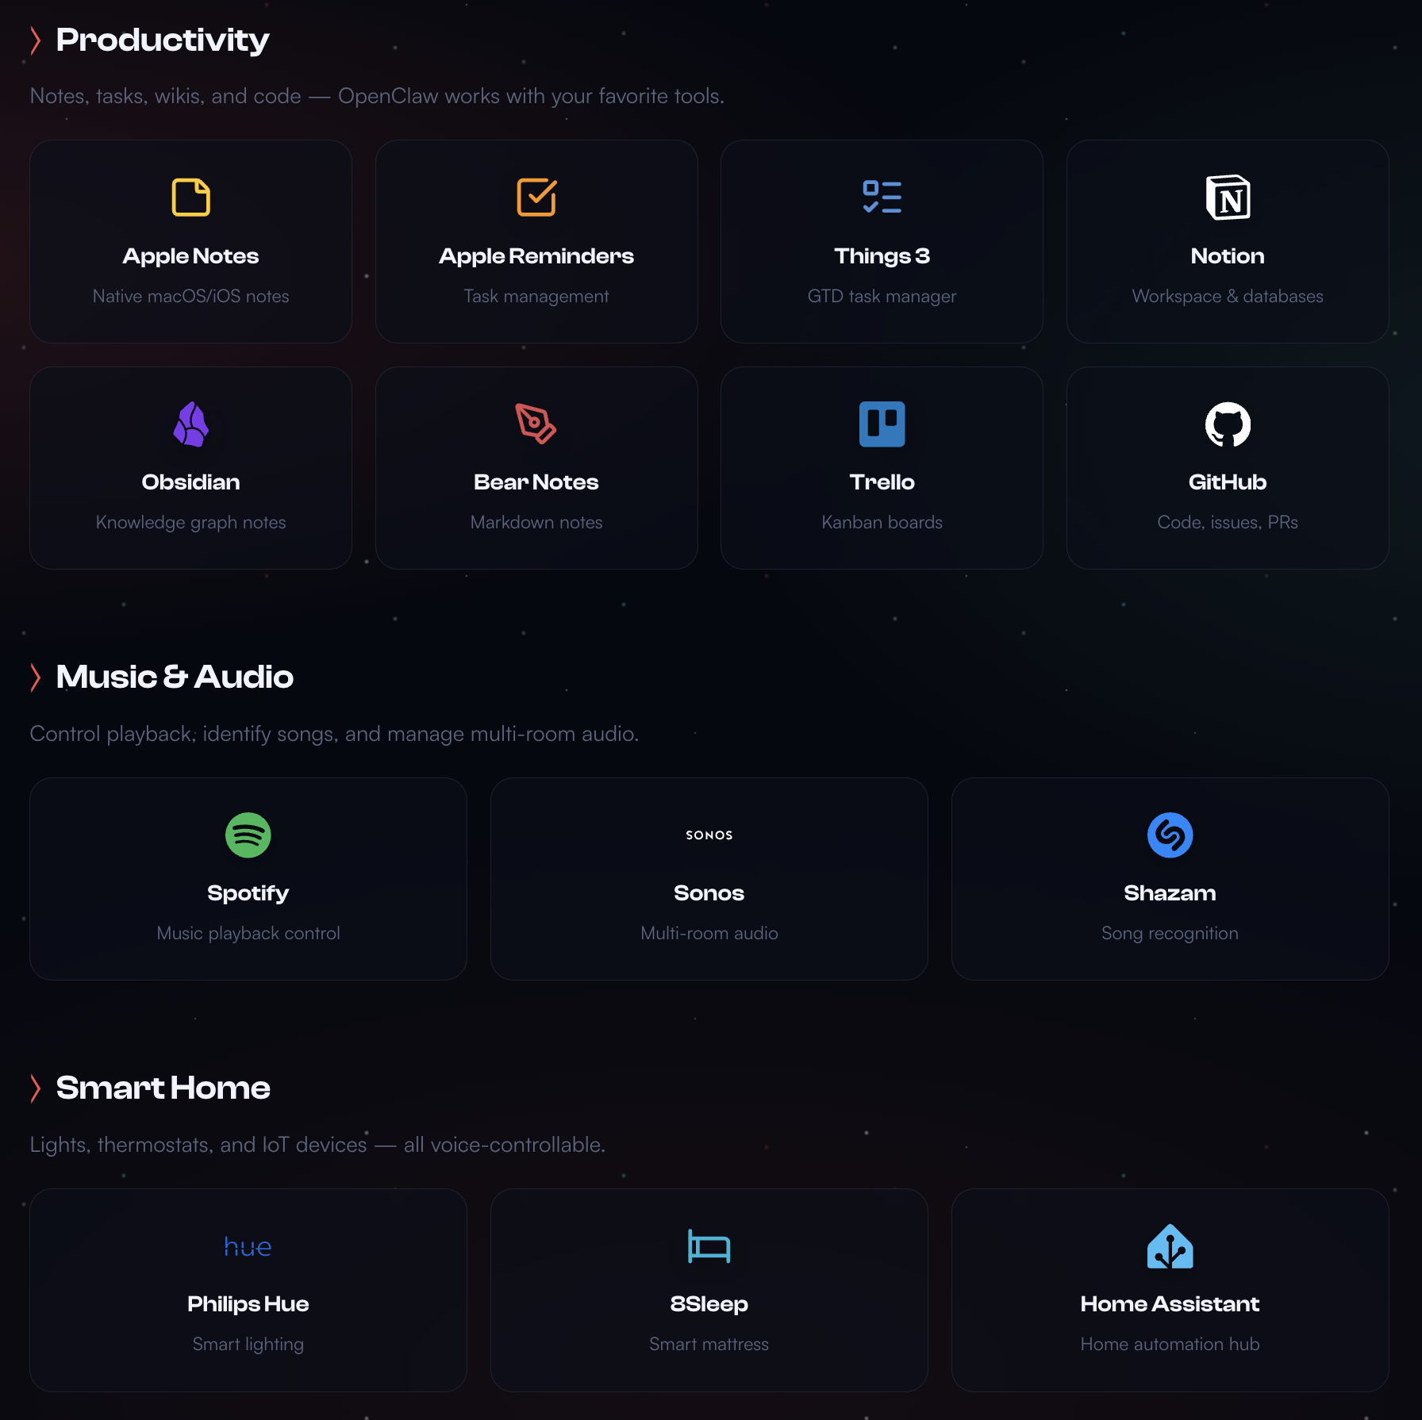Click the Things 3 checklist icon

[x=882, y=198]
